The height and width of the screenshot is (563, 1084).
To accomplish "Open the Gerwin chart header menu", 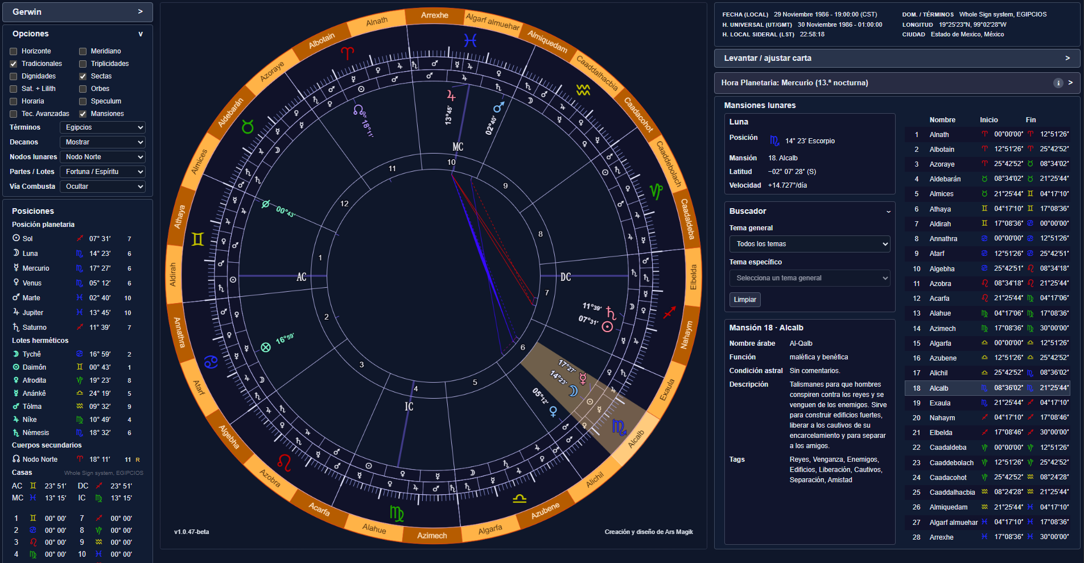I will click(x=77, y=11).
